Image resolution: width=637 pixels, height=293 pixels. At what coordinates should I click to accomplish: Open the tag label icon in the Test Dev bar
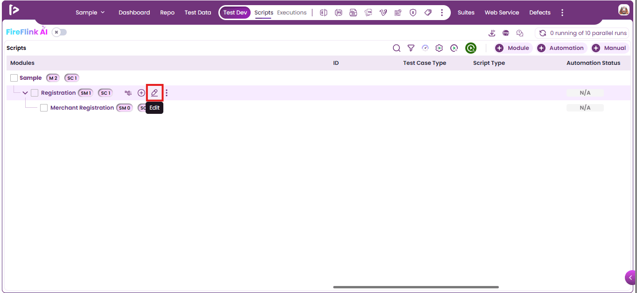click(428, 13)
